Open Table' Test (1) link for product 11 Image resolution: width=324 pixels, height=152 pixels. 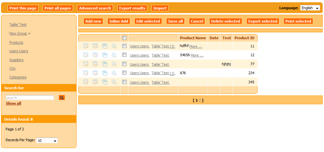[163, 46]
